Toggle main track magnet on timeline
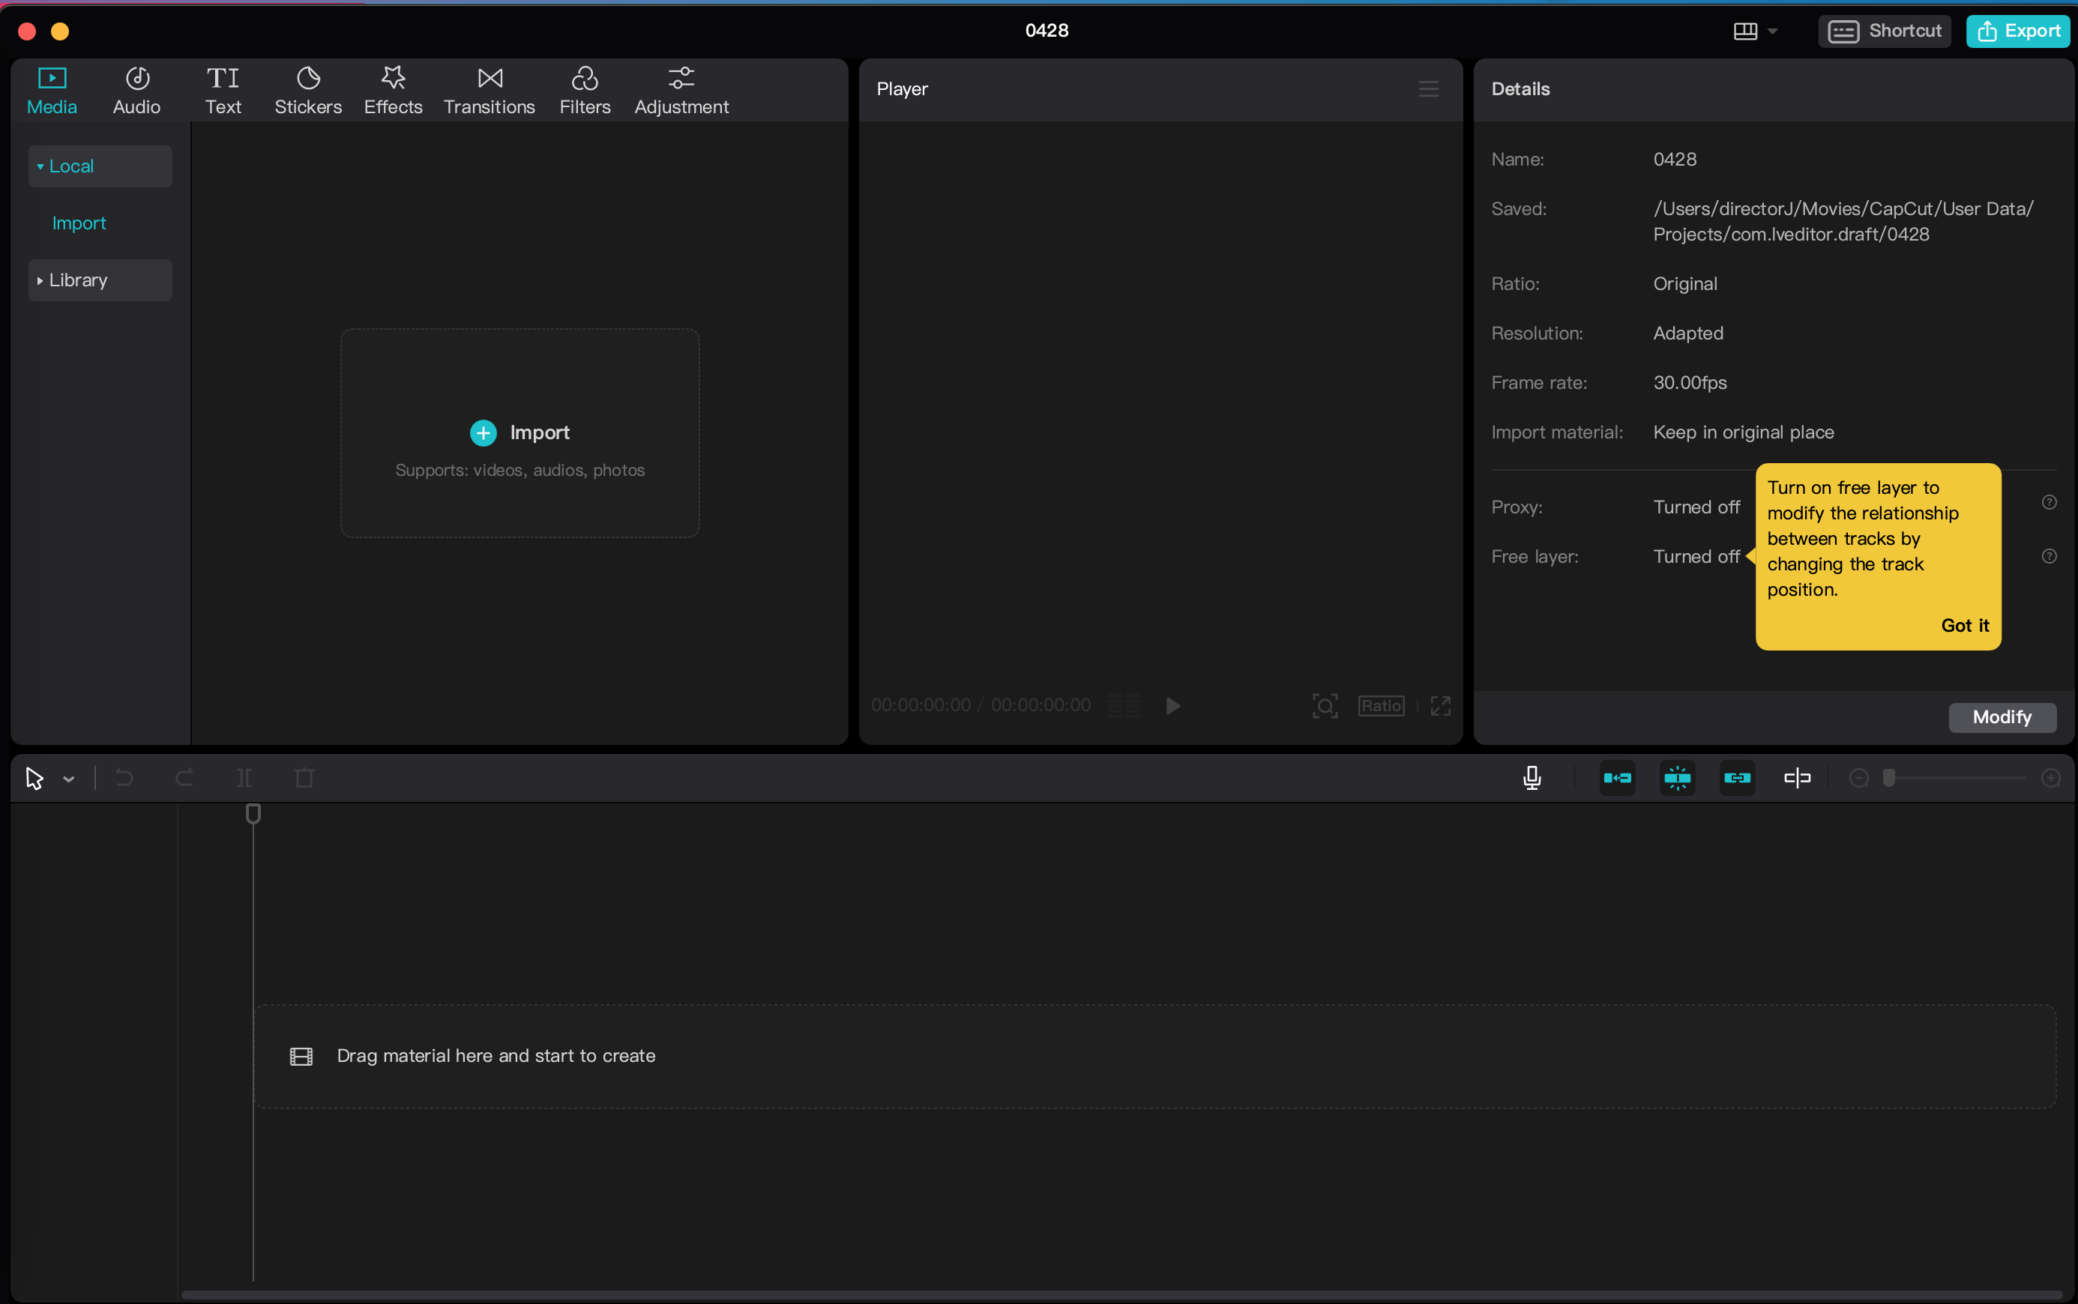 [1618, 778]
